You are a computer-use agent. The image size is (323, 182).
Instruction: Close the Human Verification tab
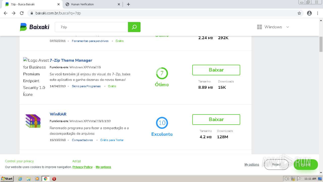pyautogui.click(x=119, y=4)
